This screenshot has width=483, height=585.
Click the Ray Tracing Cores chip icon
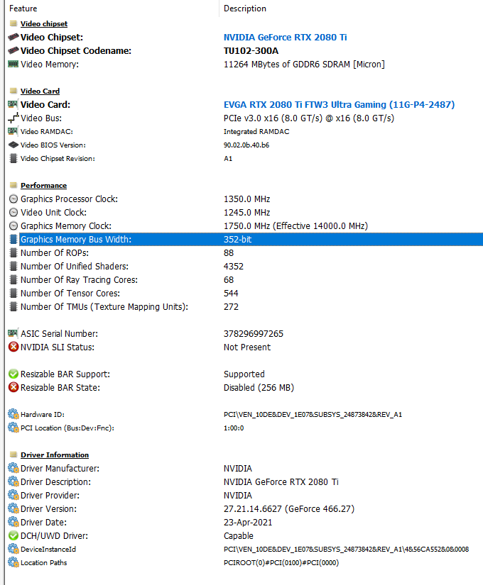coord(13,279)
